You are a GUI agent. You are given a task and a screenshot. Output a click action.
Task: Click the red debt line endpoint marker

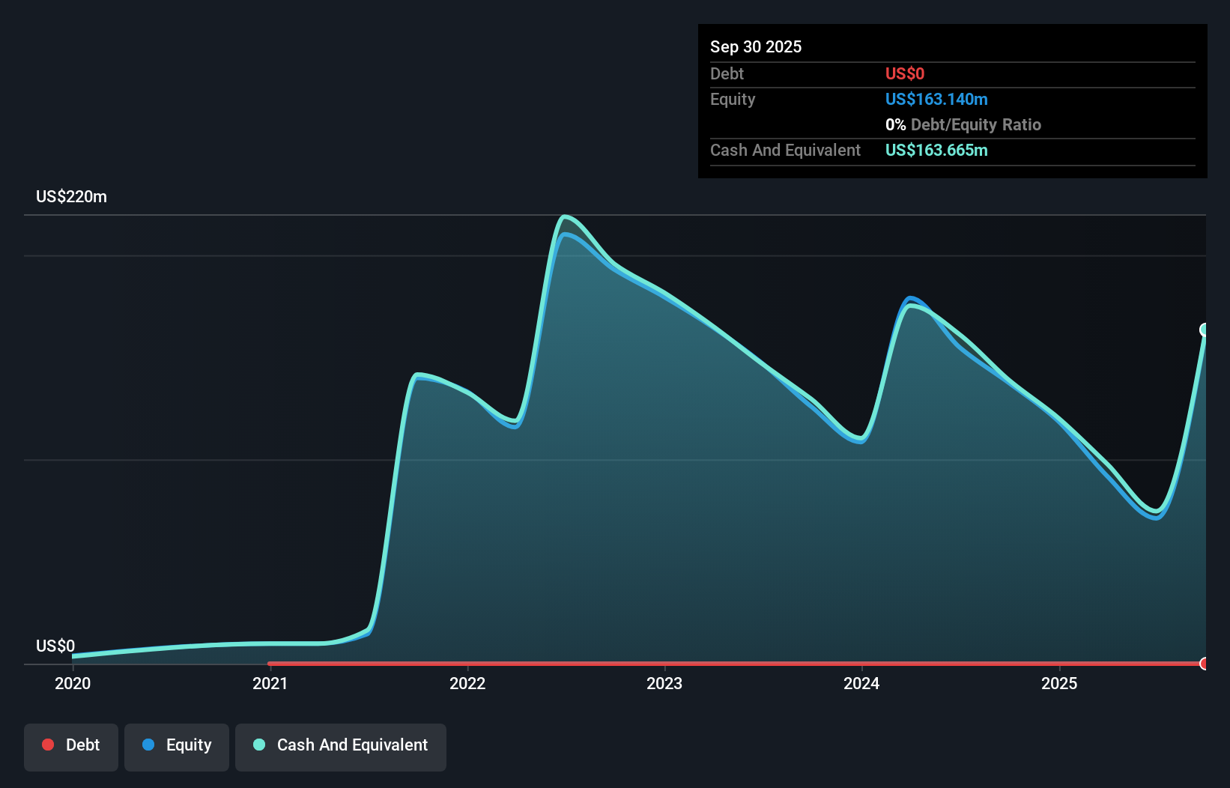pos(1205,664)
